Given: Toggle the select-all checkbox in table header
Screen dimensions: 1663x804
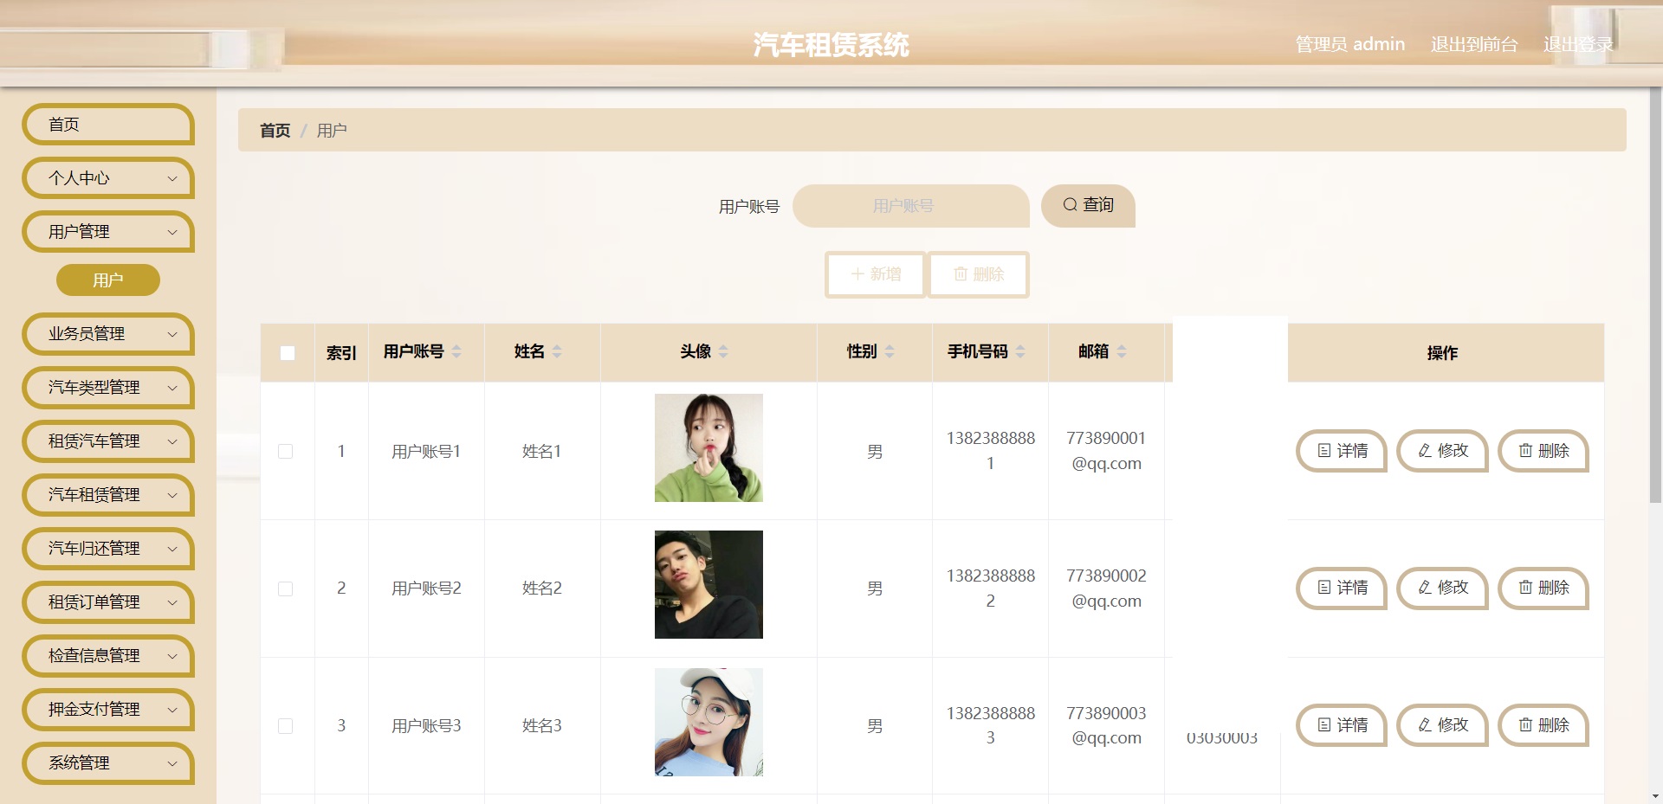Looking at the screenshot, I should [x=288, y=353].
